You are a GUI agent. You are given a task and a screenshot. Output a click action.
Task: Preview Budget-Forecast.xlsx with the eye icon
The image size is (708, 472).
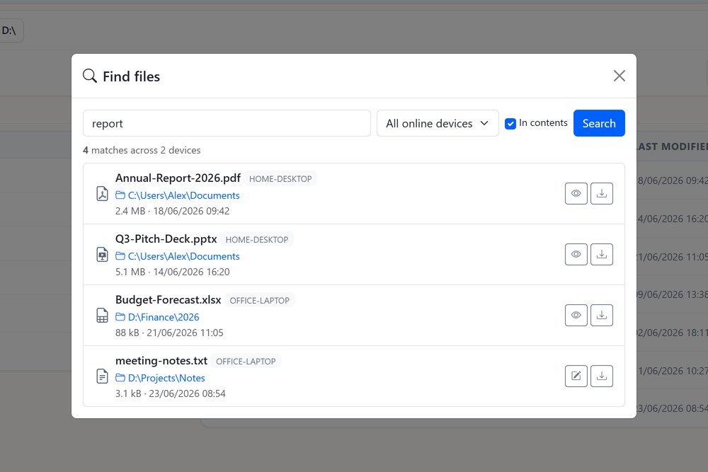click(576, 316)
